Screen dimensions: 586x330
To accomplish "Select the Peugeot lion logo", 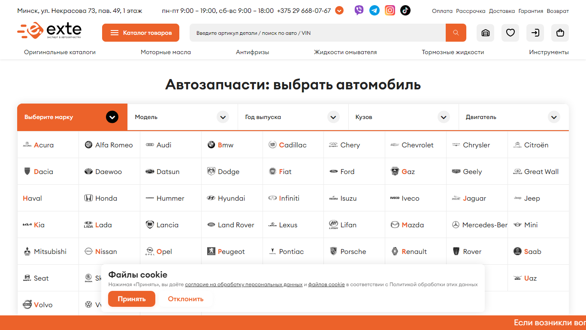I will coord(211,252).
